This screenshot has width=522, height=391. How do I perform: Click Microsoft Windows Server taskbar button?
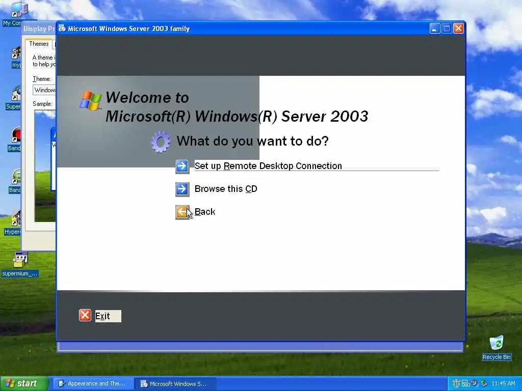point(175,383)
